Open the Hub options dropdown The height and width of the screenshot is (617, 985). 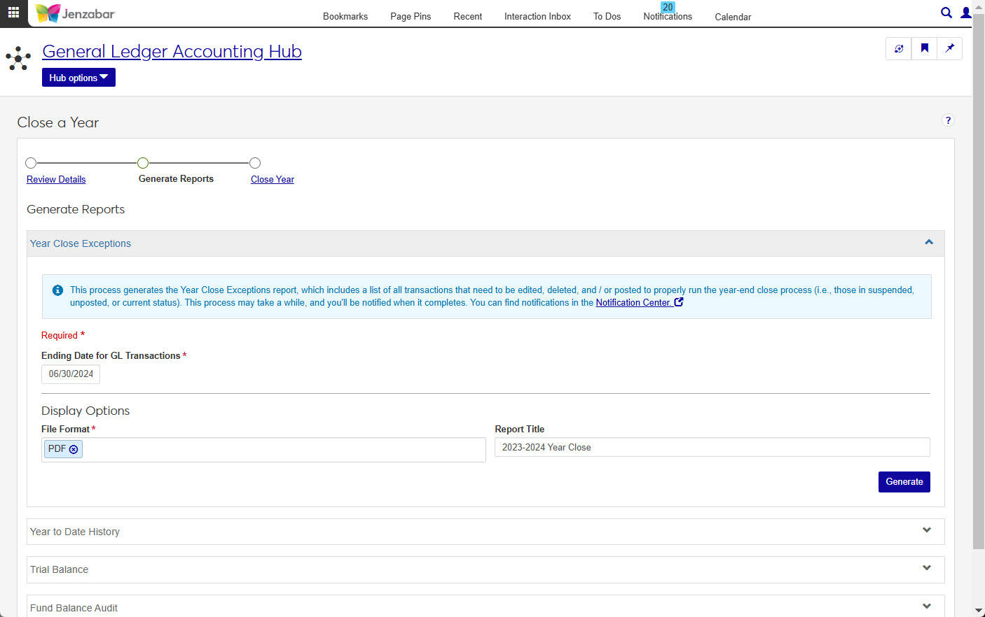[x=78, y=78]
